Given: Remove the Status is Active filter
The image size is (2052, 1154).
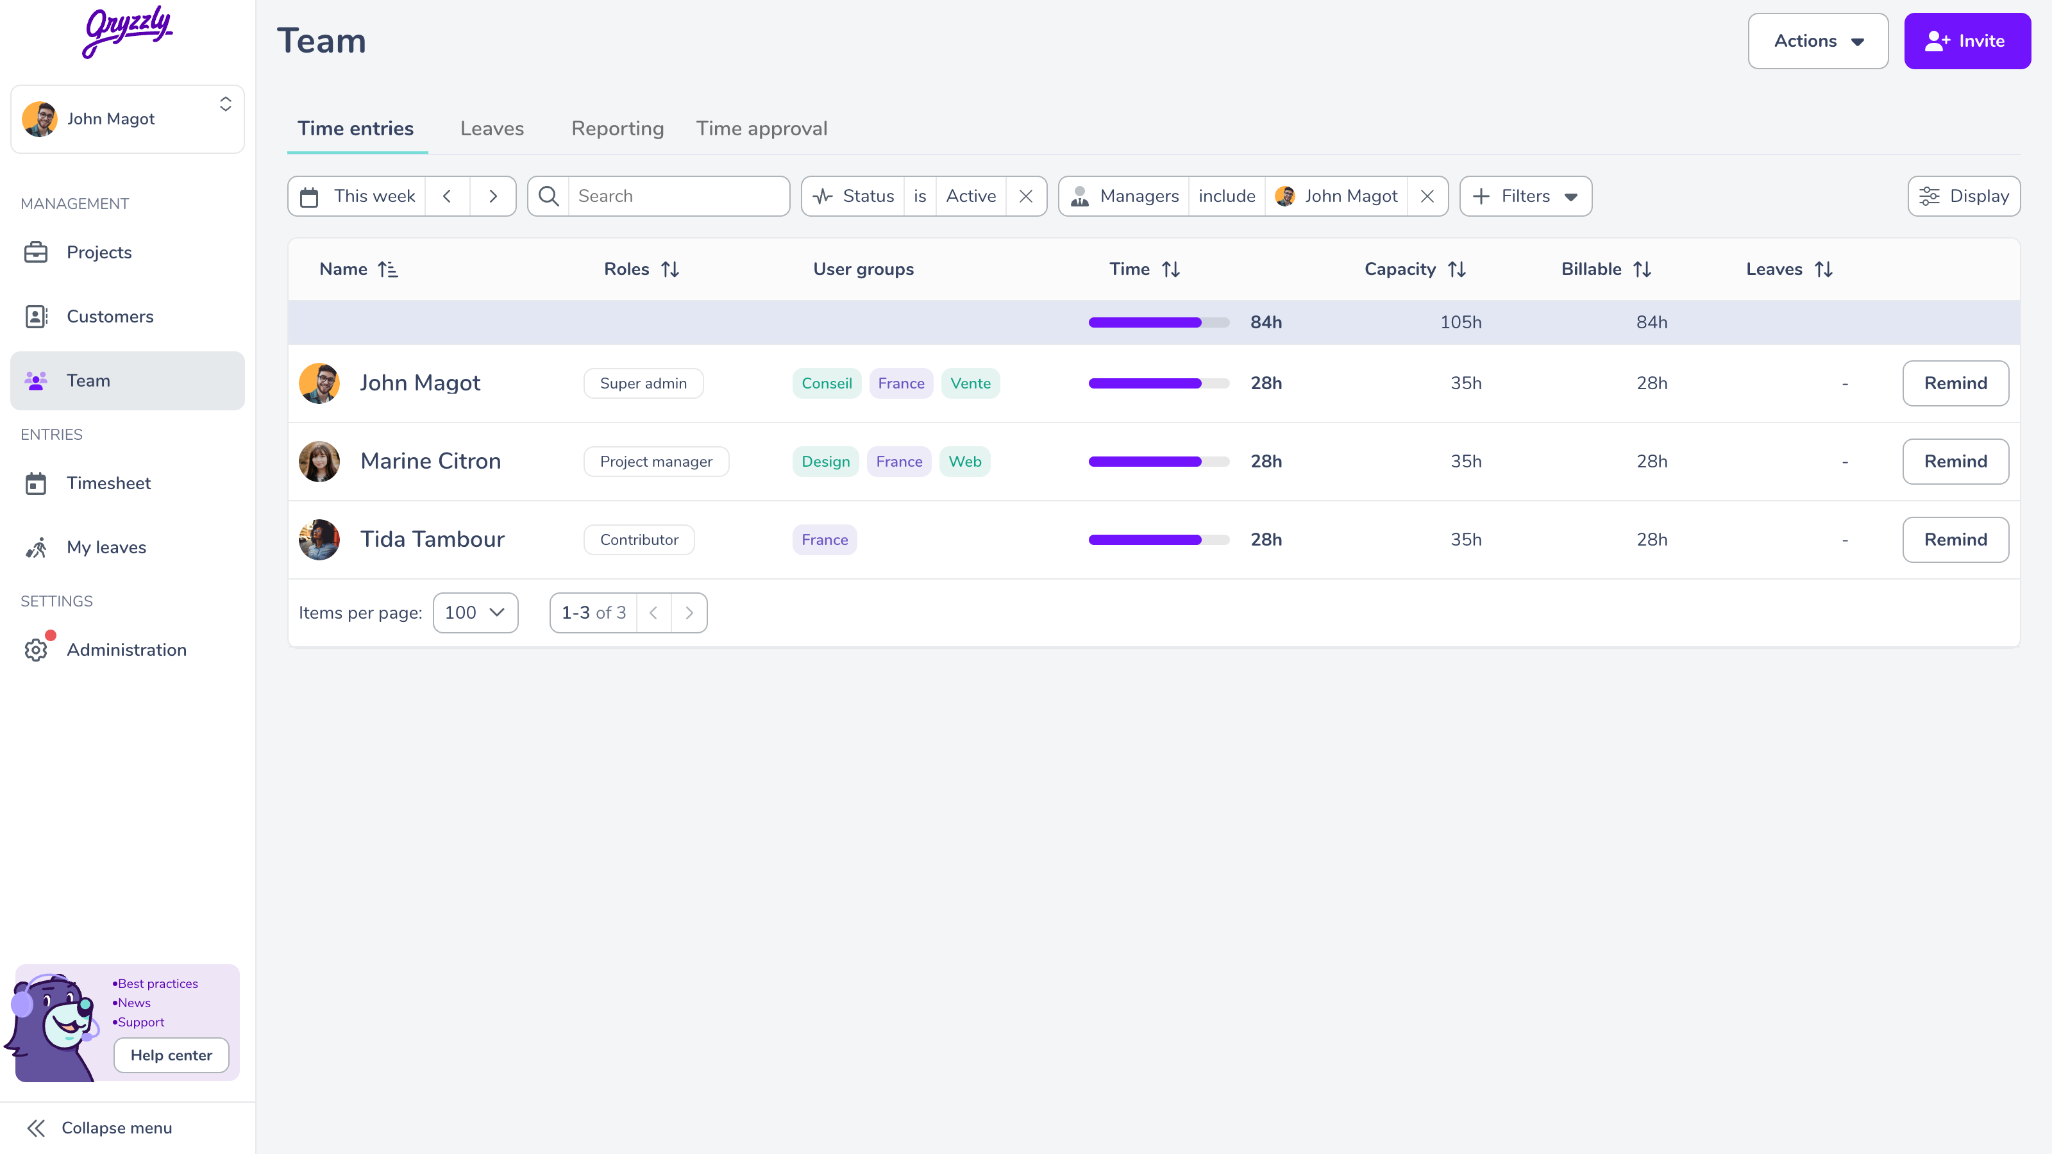Looking at the screenshot, I should click(1026, 196).
